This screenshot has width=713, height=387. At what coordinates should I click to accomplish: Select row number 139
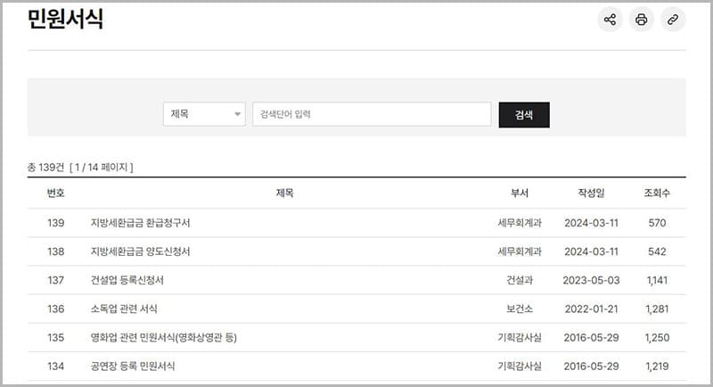coord(56,223)
